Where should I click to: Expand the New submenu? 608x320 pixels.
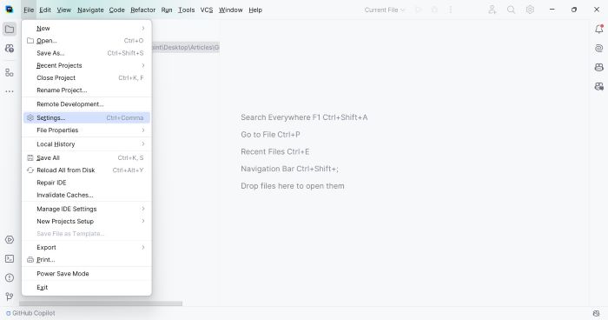pyautogui.click(x=87, y=29)
